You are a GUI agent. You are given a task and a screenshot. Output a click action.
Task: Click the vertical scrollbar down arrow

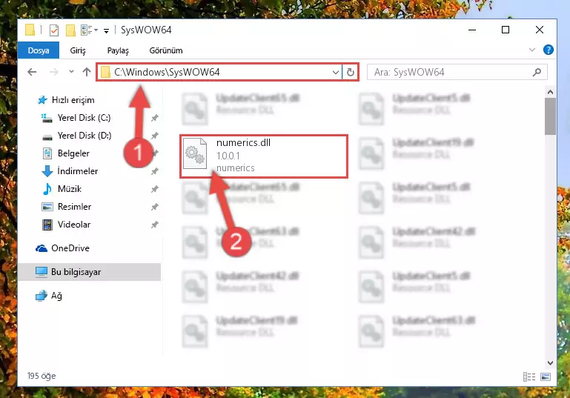pos(551,363)
